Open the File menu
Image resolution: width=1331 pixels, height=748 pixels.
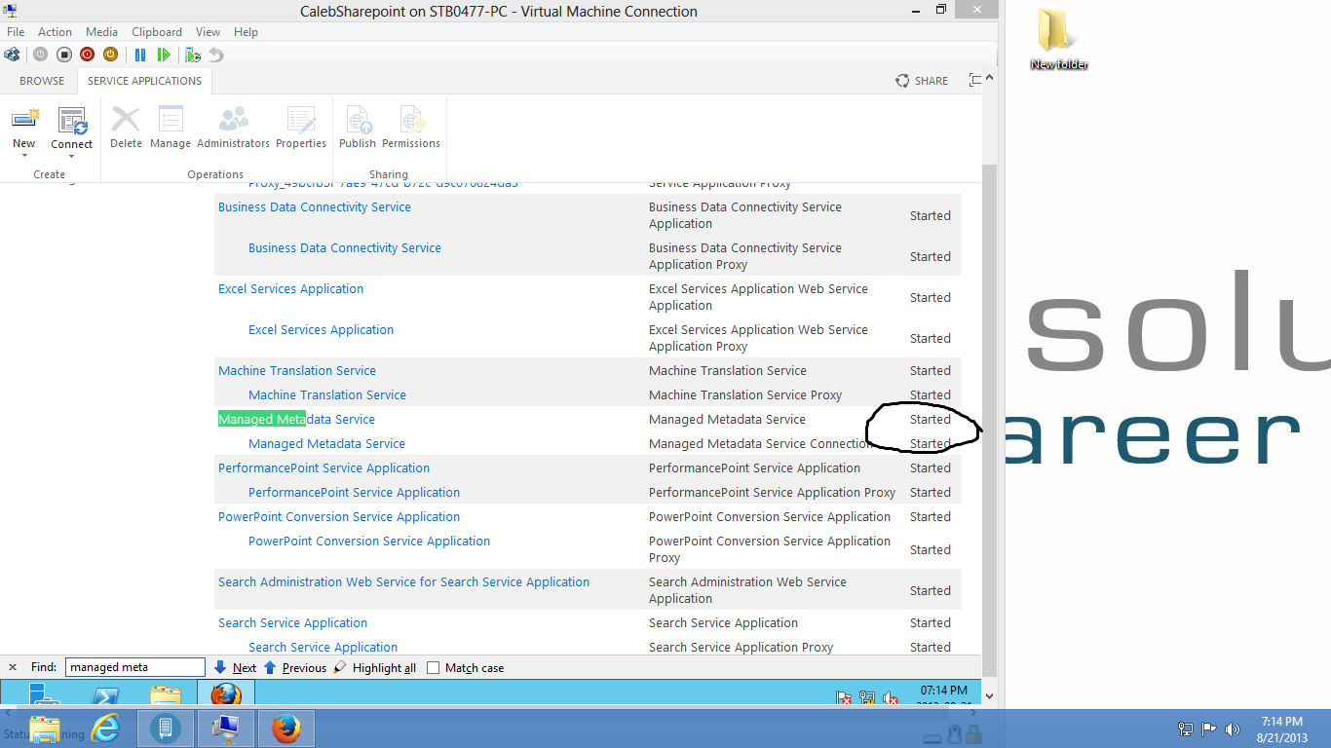[x=16, y=32]
